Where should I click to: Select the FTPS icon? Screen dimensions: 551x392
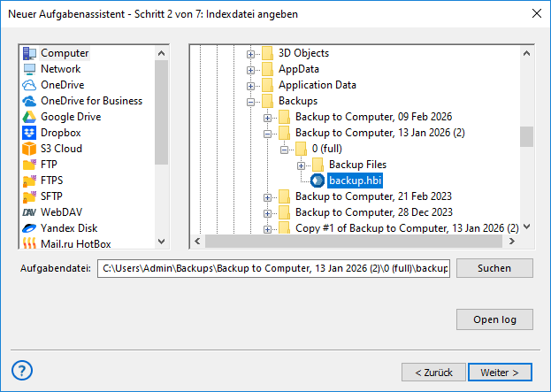[29, 181]
